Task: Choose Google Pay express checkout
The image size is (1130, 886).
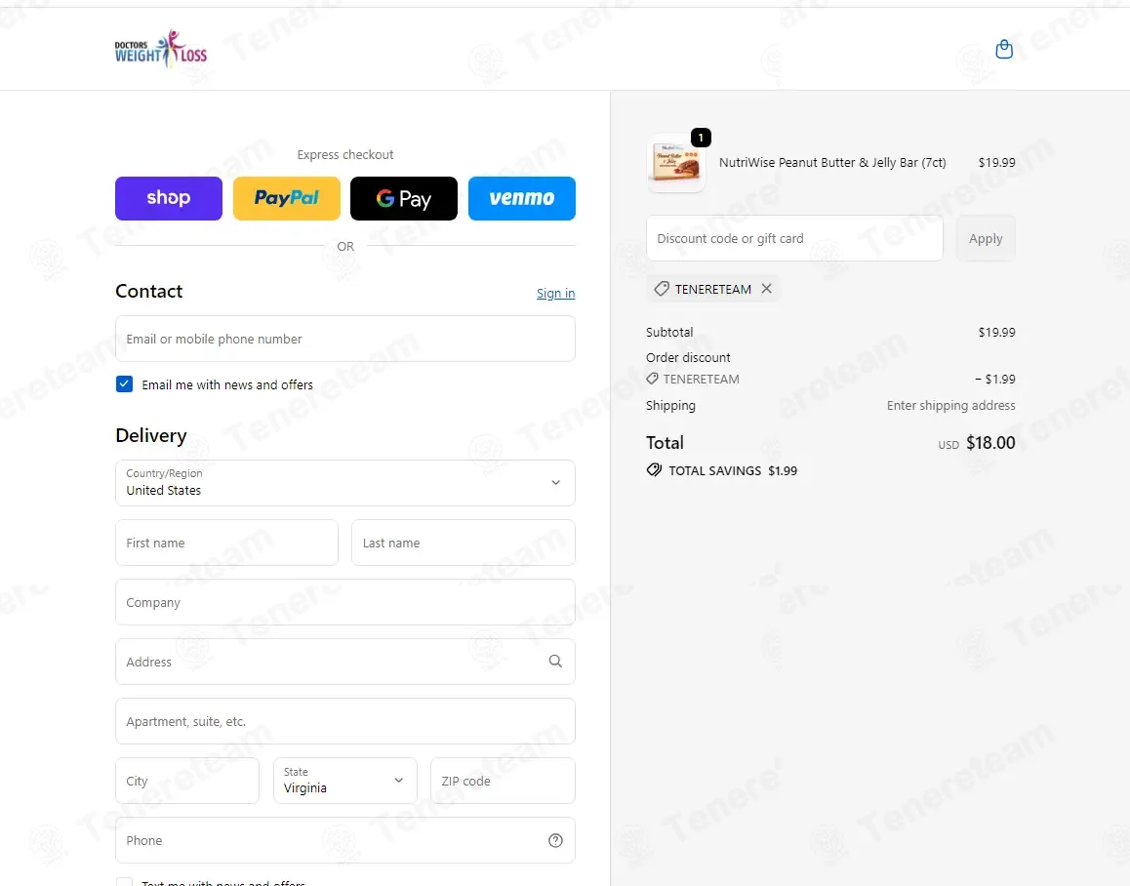Action: coord(404,198)
